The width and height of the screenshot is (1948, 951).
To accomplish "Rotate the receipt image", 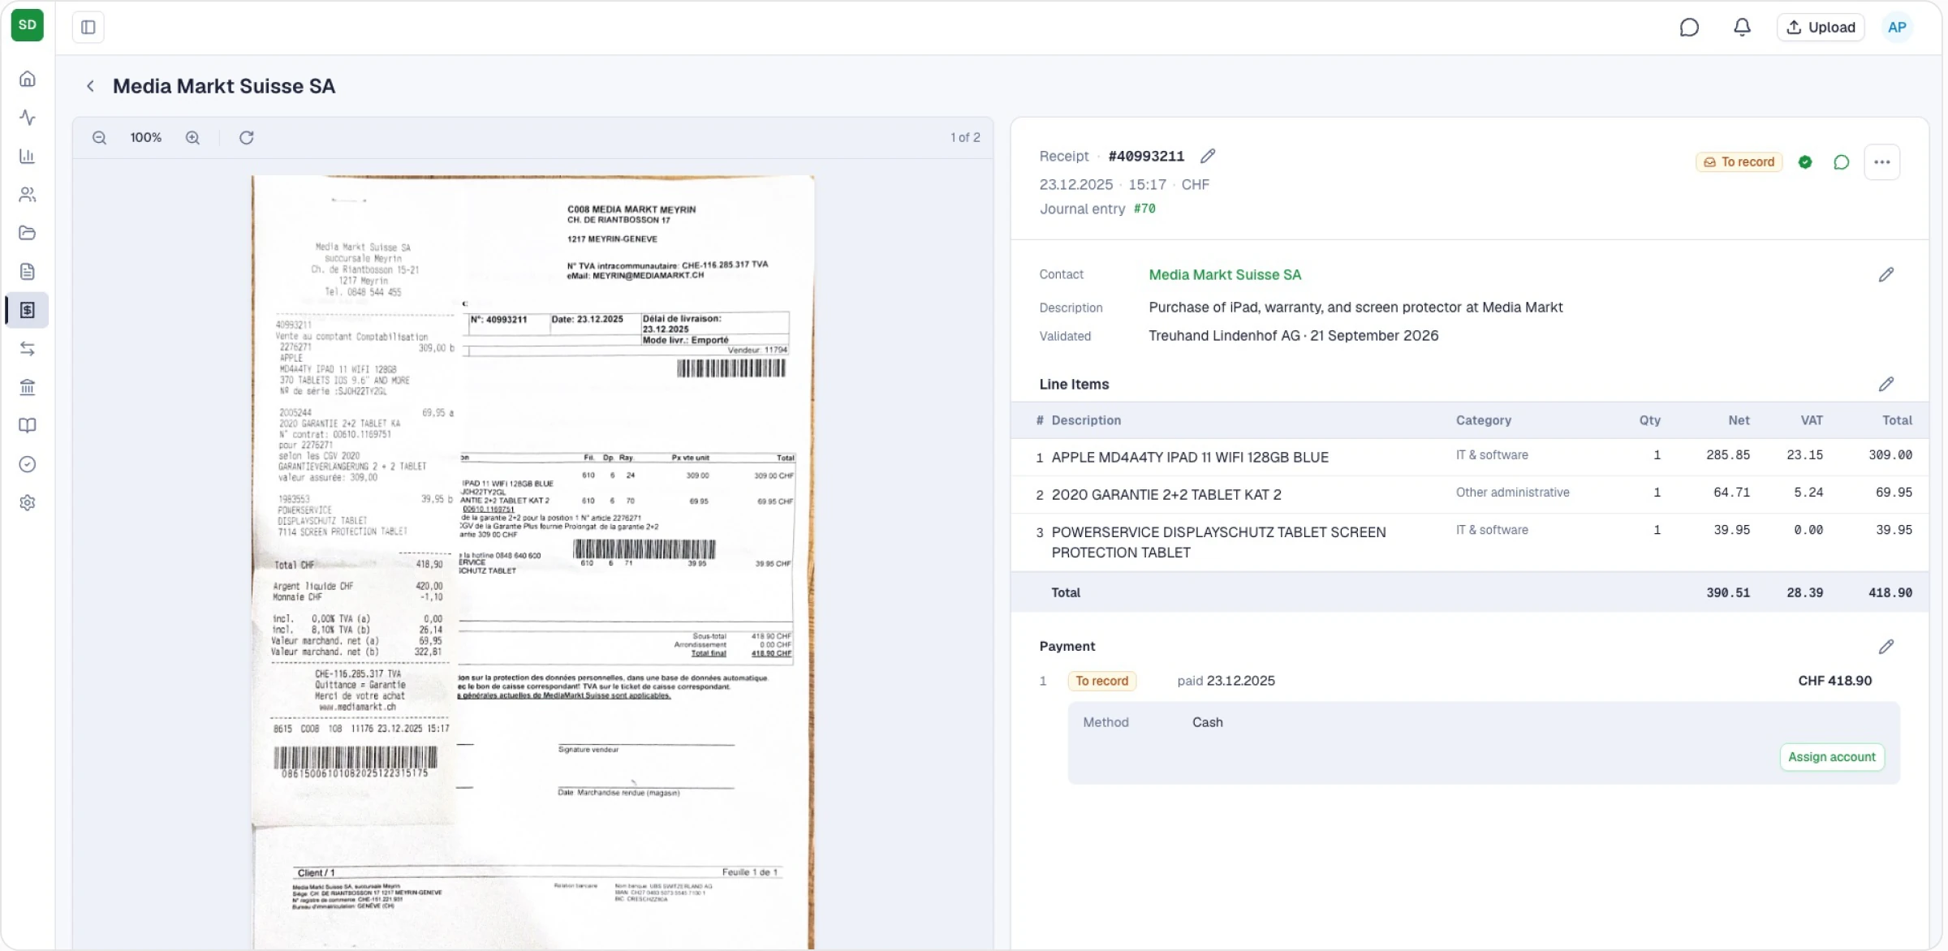I will [247, 138].
